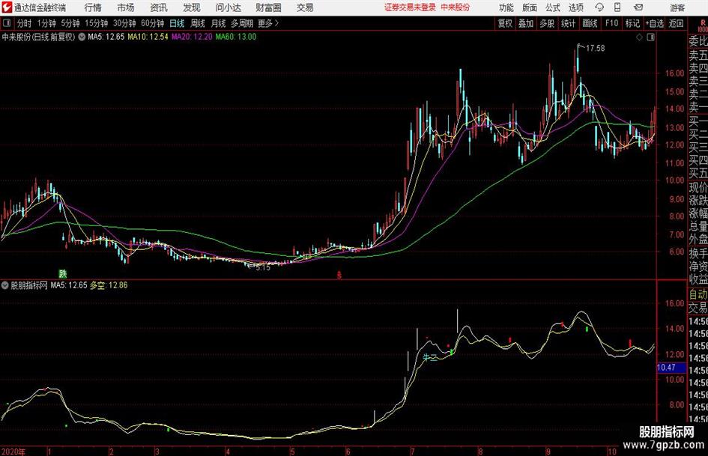Click the 统计 toolbar button

[x=568, y=23]
